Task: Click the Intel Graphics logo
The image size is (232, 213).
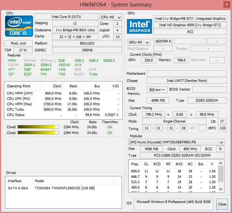Action: pyautogui.click(x=139, y=26)
